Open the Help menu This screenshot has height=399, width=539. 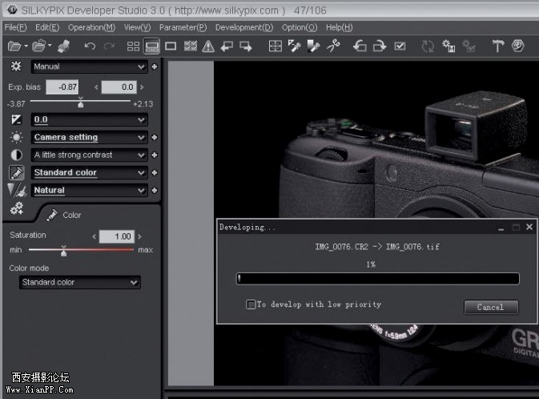pos(340,27)
